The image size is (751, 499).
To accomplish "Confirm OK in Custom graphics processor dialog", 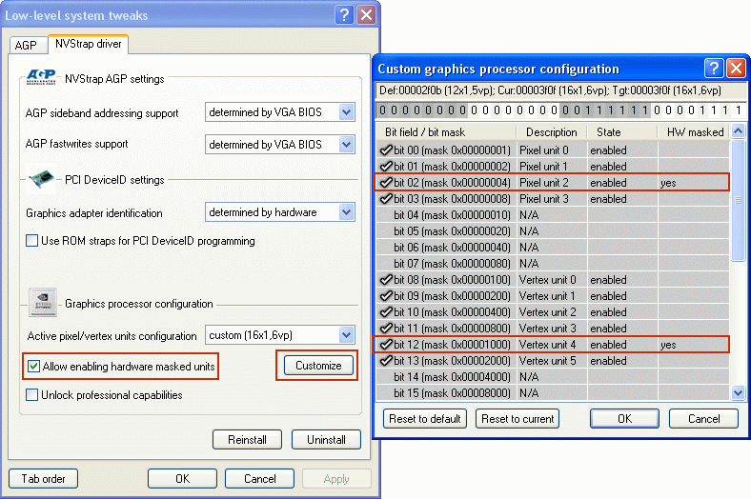I will (x=624, y=419).
